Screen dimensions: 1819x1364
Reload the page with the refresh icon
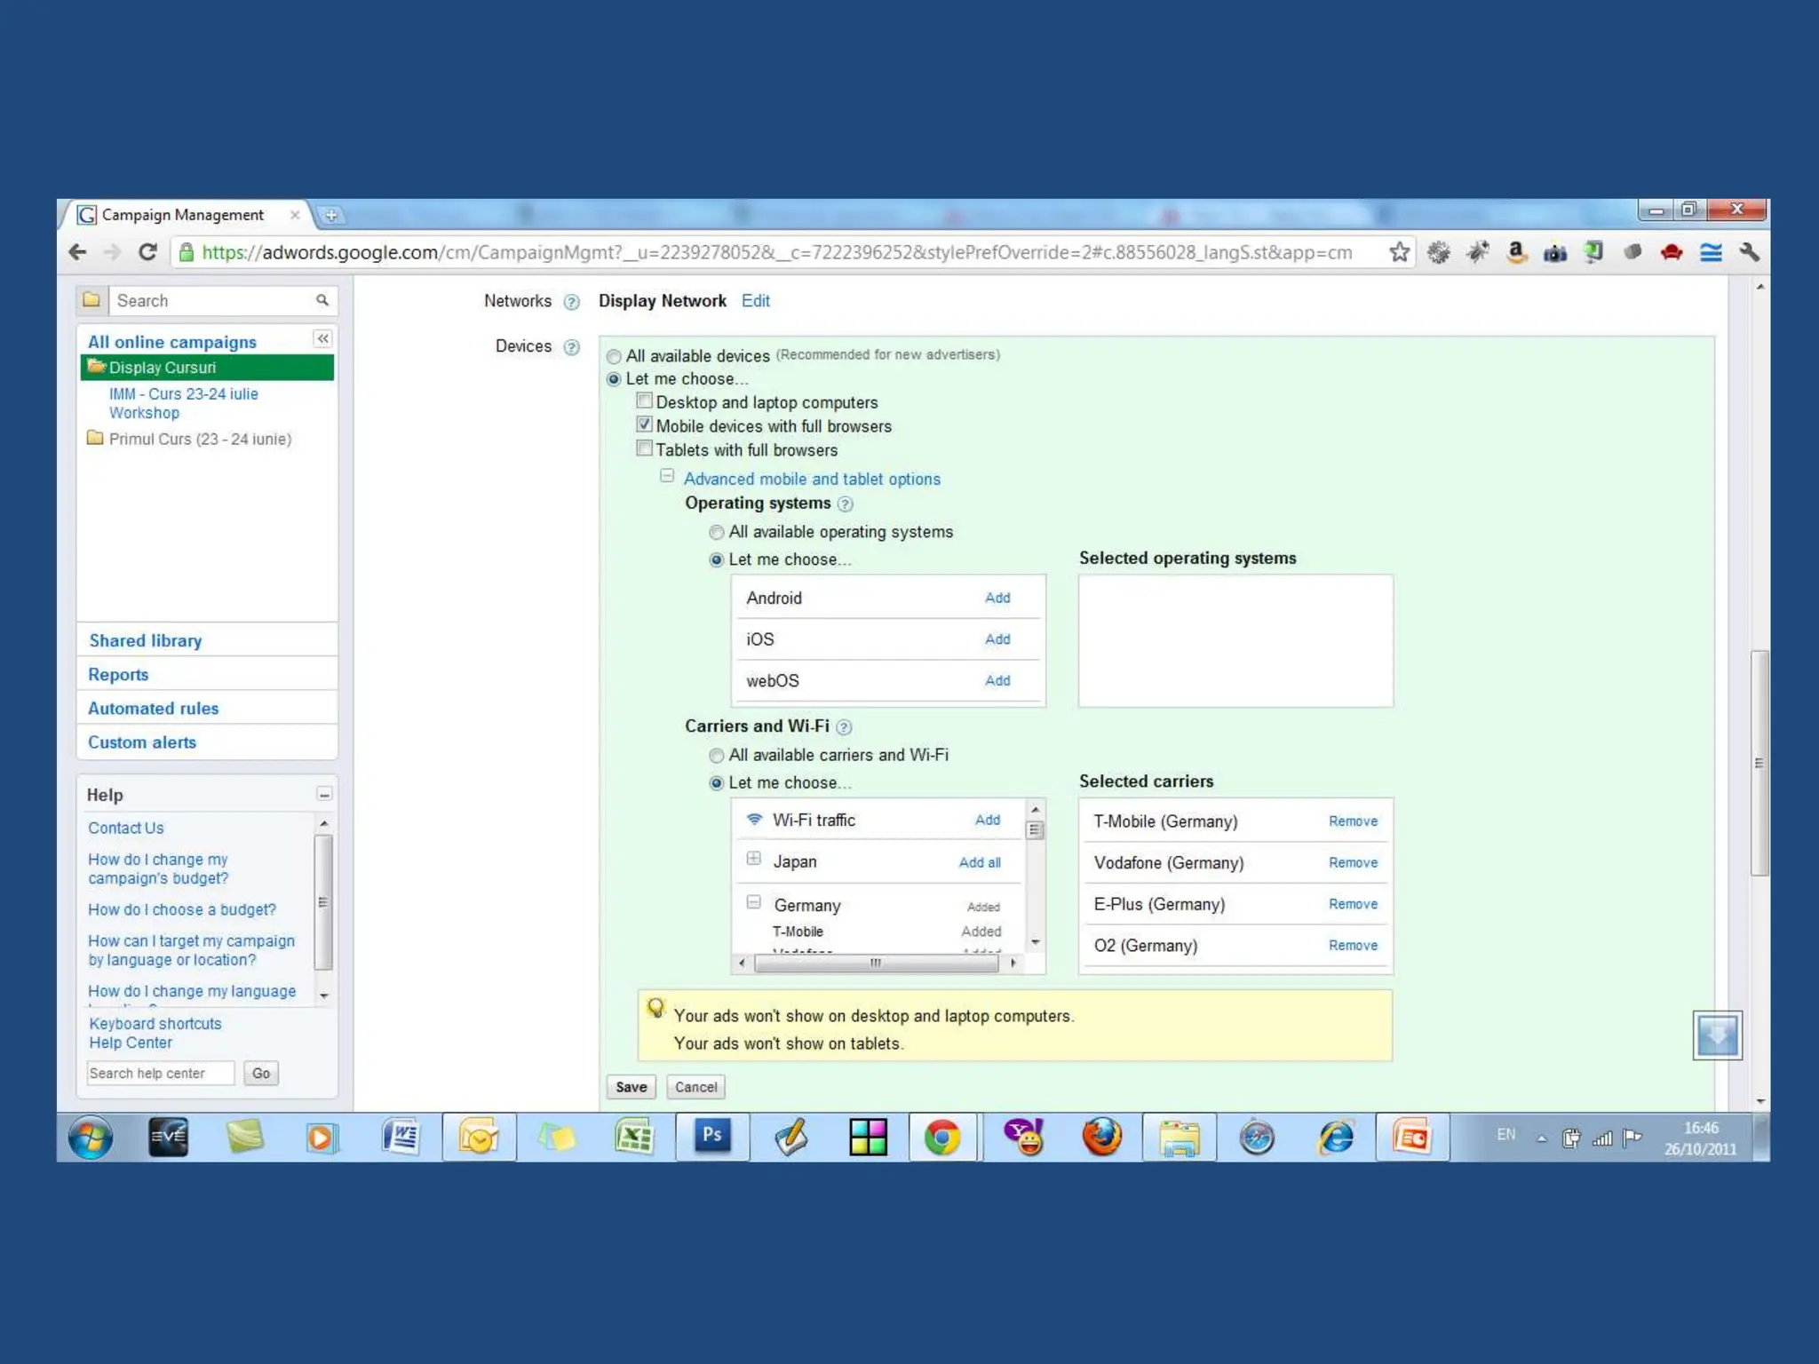click(147, 252)
